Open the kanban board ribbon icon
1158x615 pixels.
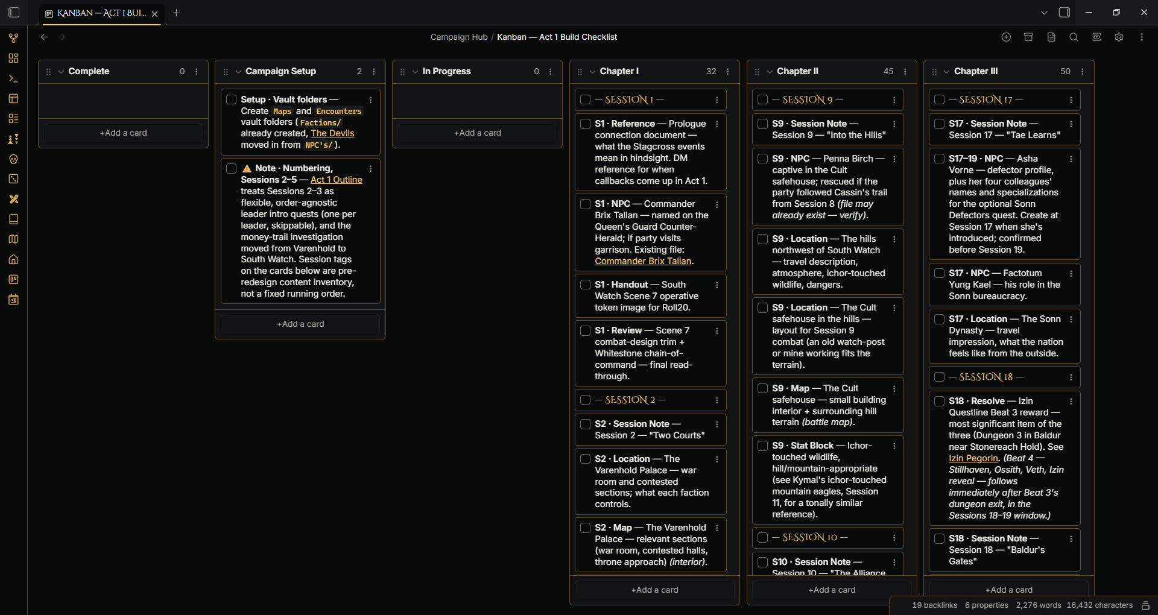(13, 280)
